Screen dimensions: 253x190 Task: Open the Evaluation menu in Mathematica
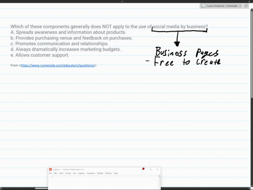pyautogui.click(x=91, y=173)
